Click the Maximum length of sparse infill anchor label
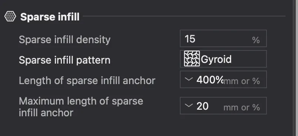The height and width of the screenshot is (136, 298). pos(81,107)
